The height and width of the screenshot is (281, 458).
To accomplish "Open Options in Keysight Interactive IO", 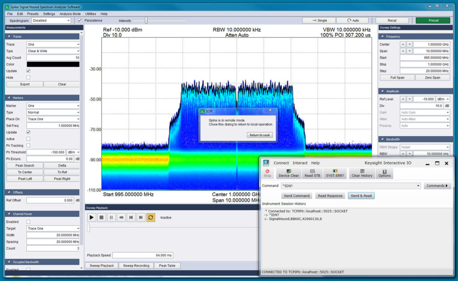I will click(x=384, y=174).
